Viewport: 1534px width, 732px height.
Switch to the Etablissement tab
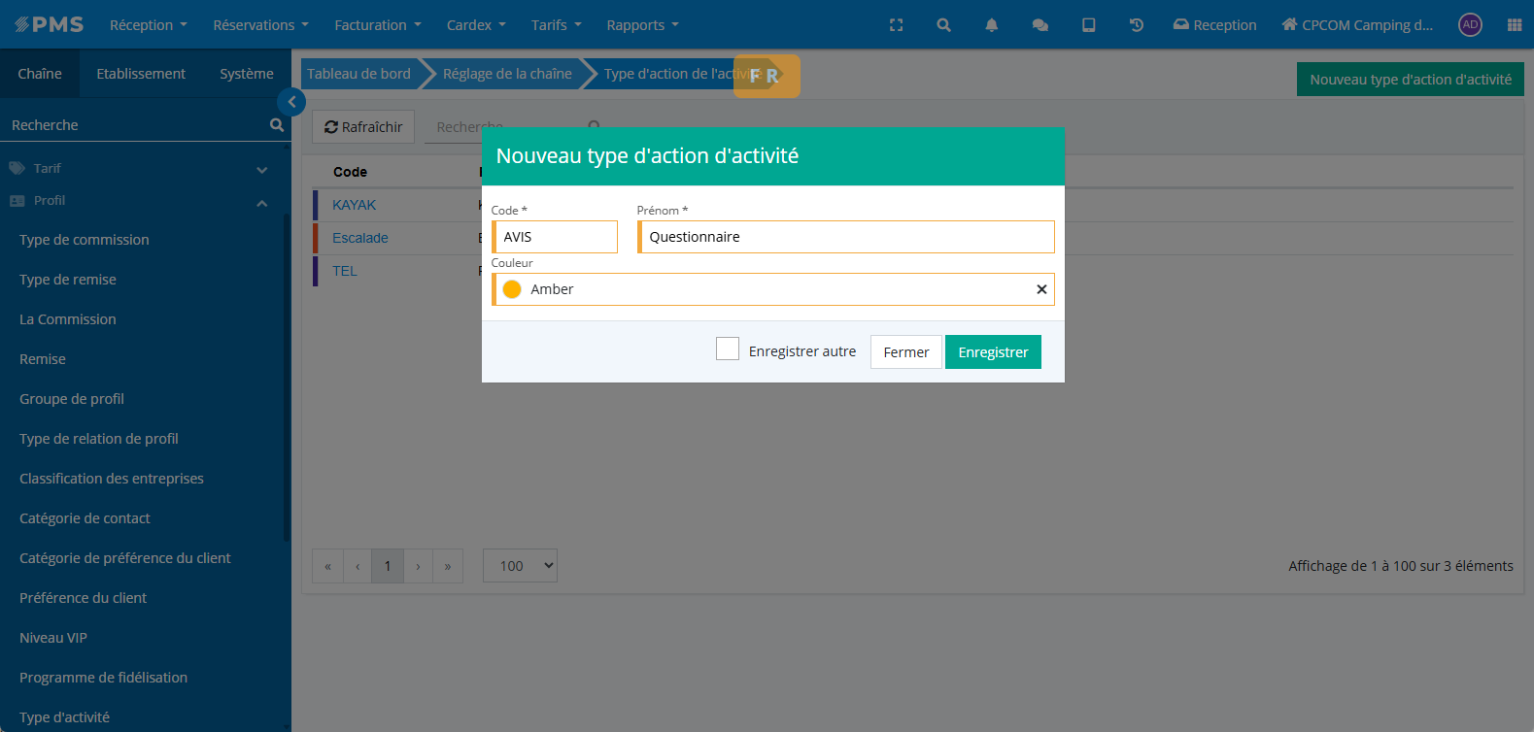coord(141,74)
